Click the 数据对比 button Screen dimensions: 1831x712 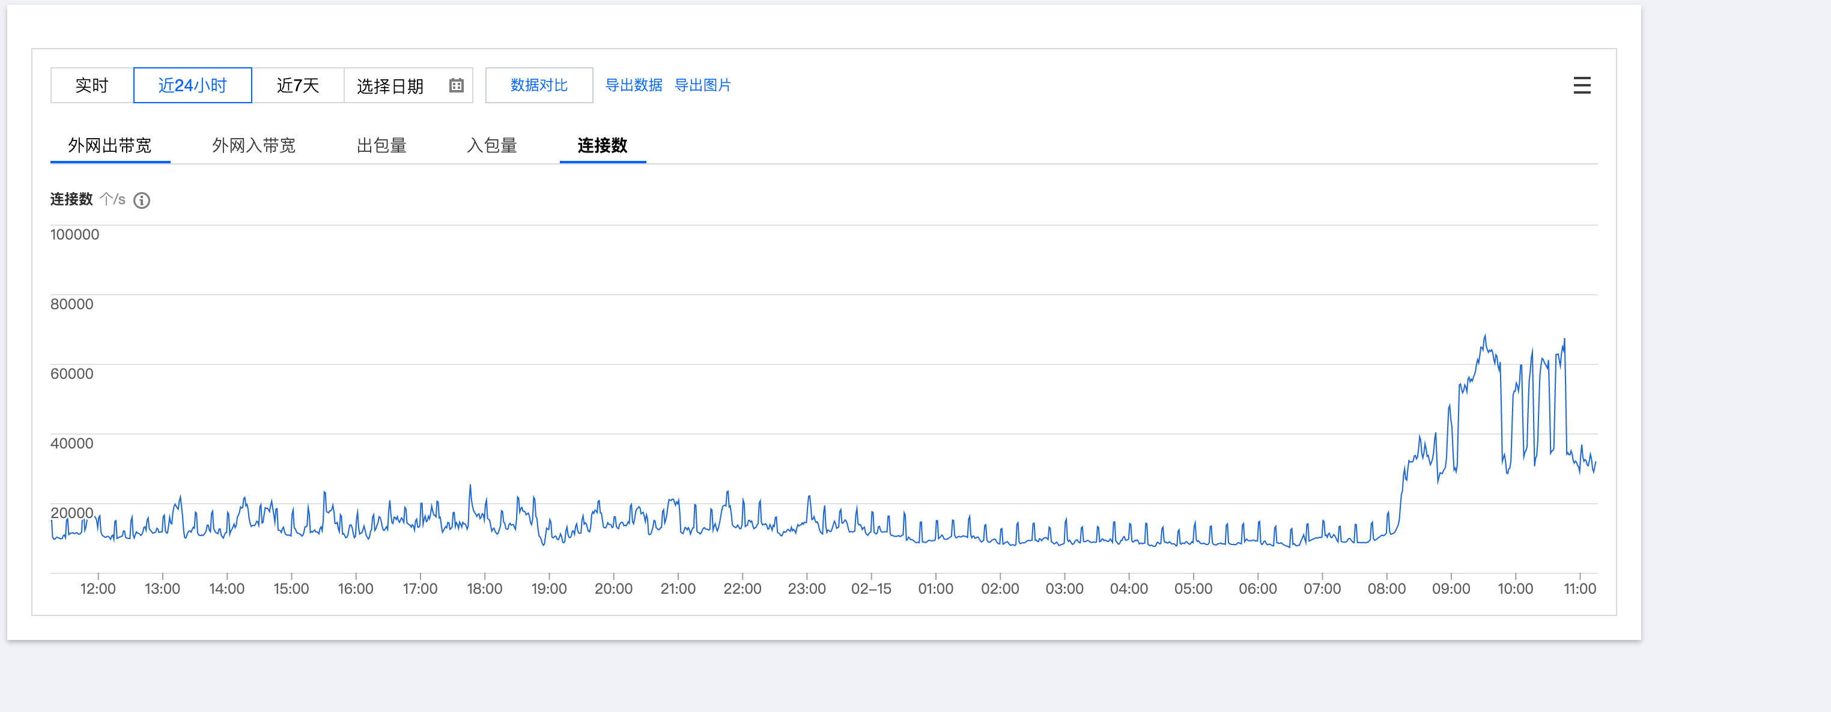coord(539,85)
